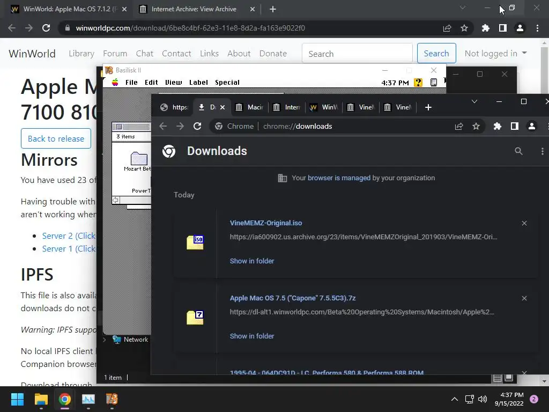Click the close box of Mac Finder window
This screenshot has width=549, height=412.
coord(119,127)
